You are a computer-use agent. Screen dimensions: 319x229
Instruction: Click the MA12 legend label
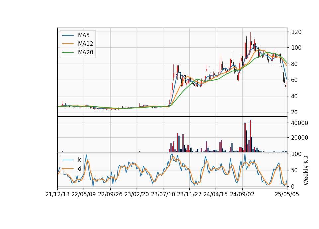click(85, 44)
